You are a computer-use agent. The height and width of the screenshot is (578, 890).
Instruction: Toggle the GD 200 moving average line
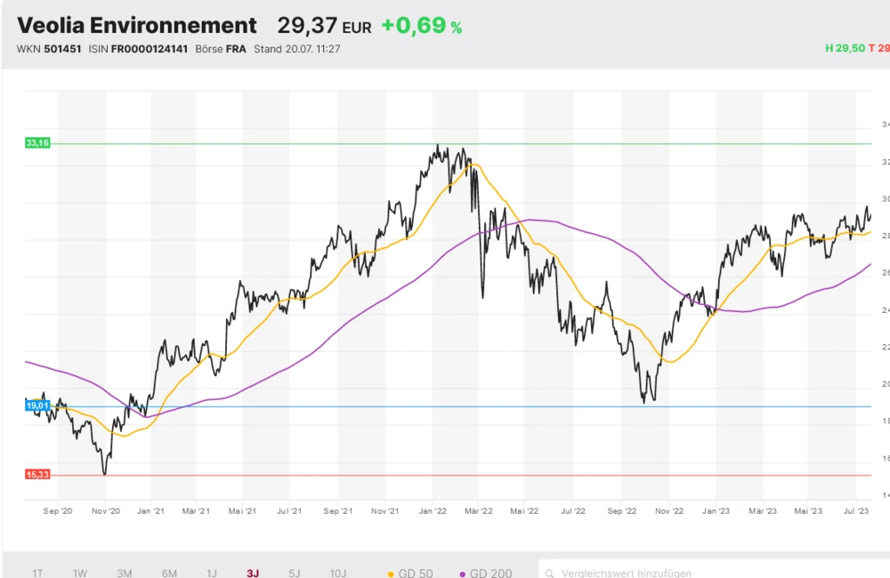pyautogui.click(x=485, y=574)
